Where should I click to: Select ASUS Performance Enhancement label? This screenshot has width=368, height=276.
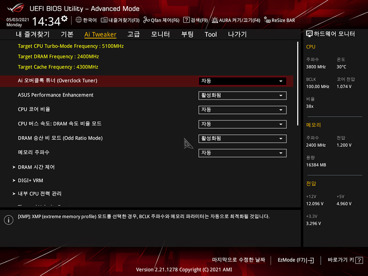click(x=56, y=95)
